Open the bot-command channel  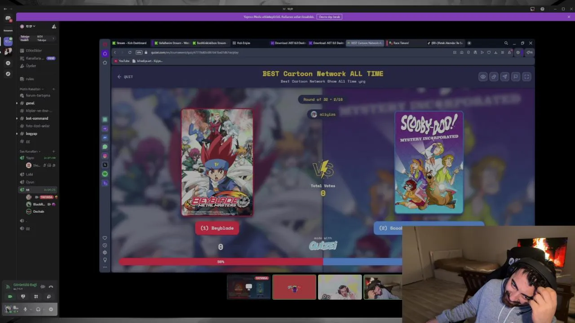tap(37, 118)
